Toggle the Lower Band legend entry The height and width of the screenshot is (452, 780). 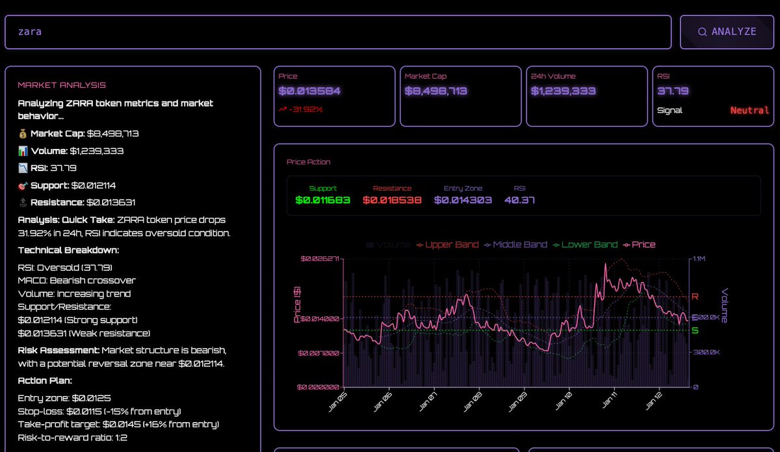point(585,245)
